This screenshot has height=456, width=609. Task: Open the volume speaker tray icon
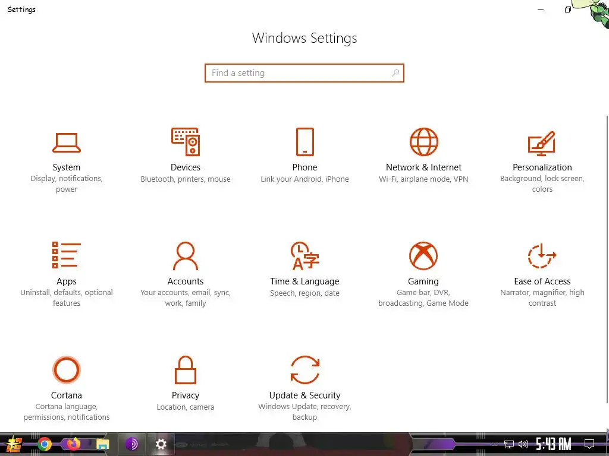523,444
